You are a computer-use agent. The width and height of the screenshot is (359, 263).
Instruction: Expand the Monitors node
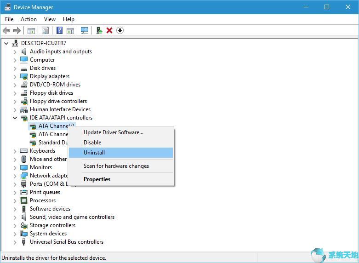[15, 167]
